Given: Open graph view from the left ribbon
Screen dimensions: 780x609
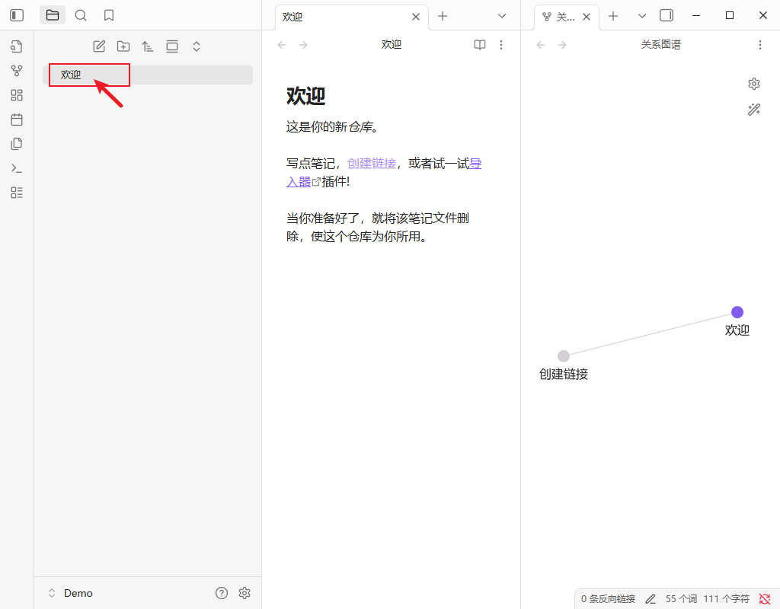Looking at the screenshot, I should tap(16, 71).
